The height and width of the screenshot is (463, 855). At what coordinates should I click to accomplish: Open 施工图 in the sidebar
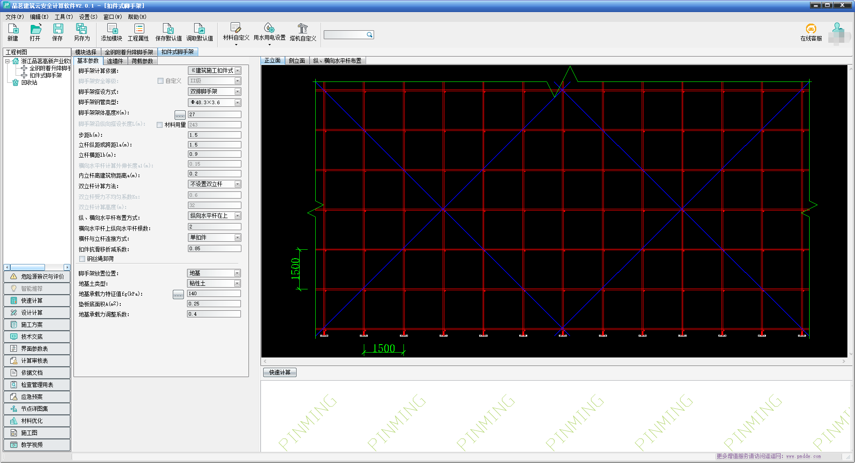(x=37, y=433)
